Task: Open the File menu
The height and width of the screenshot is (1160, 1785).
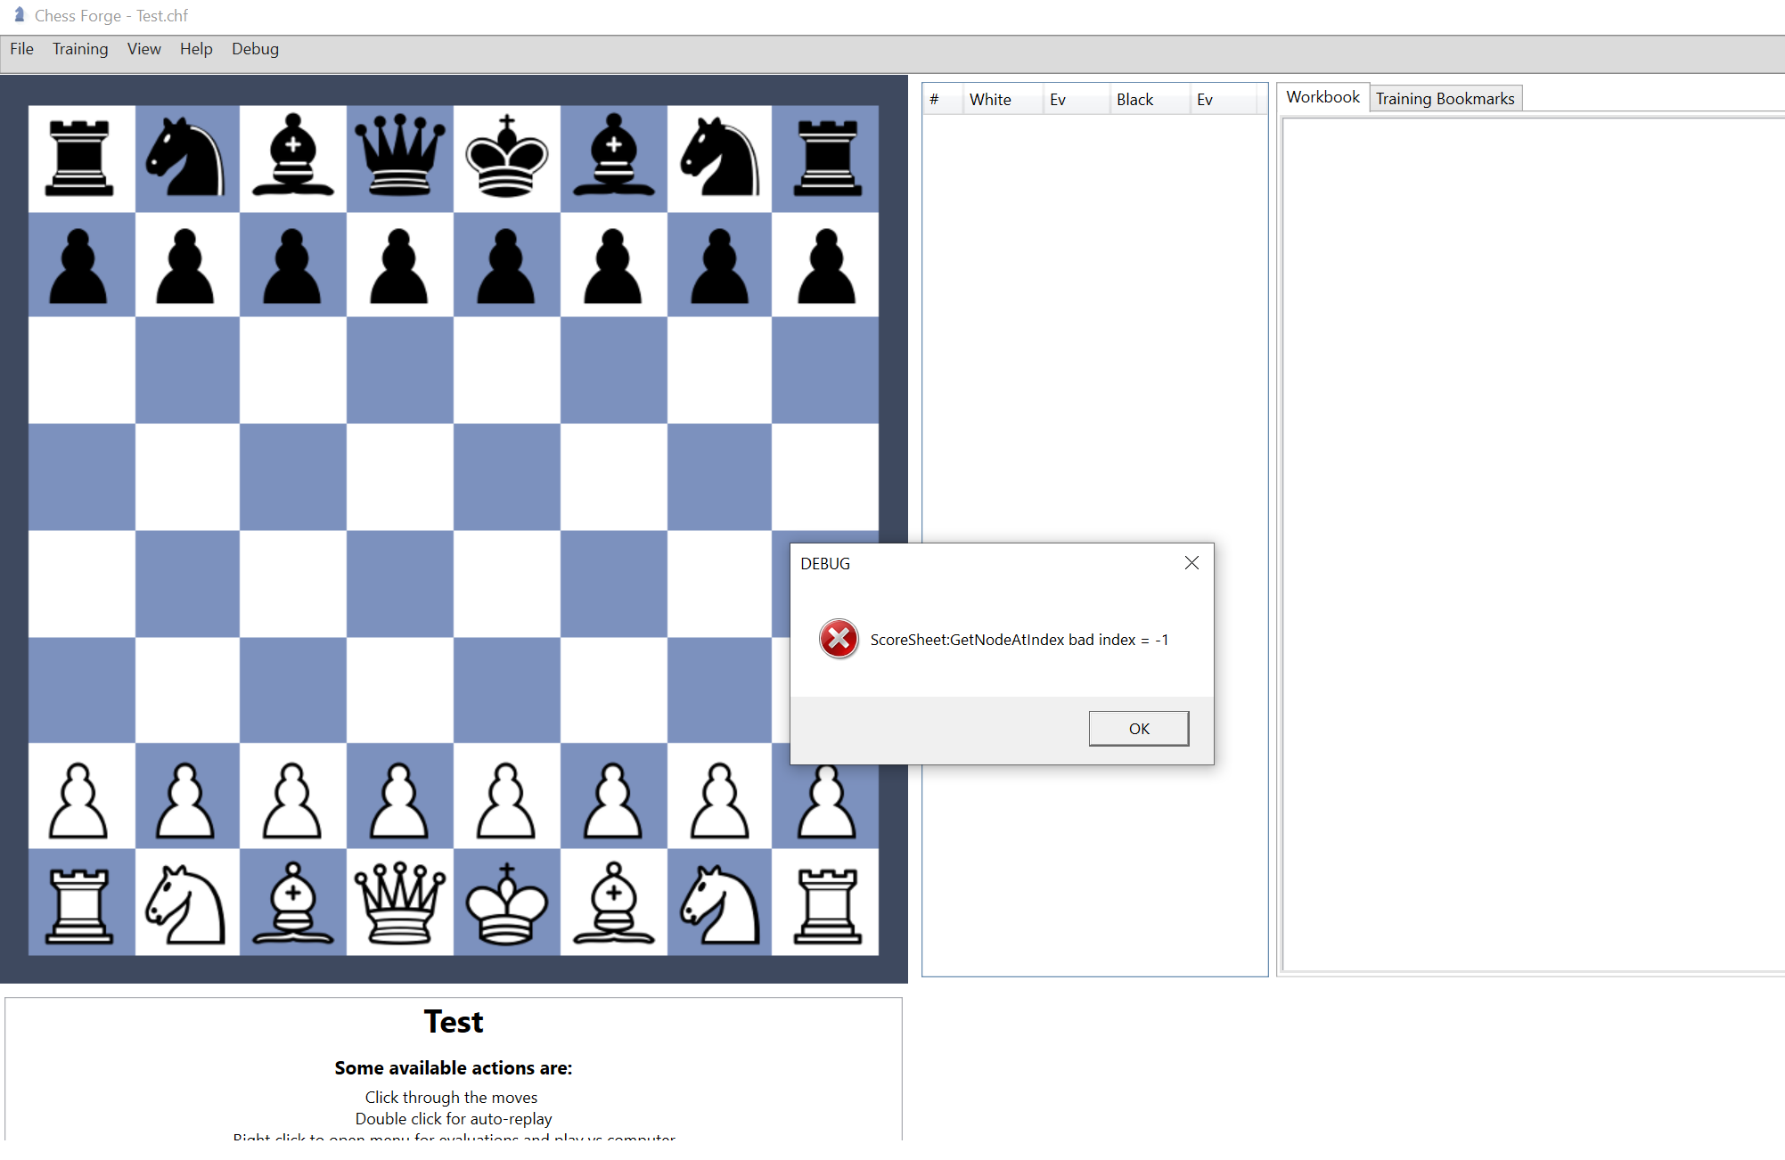Action: (22, 49)
